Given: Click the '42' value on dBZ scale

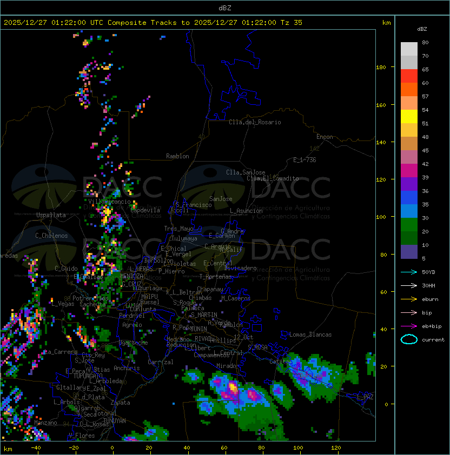Looking at the screenshot, I should tap(425, 164).
